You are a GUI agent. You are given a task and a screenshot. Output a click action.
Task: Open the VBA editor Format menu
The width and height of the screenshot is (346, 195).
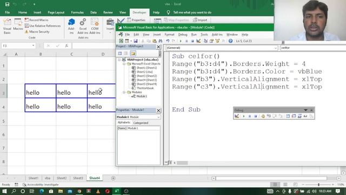[169, 35]
